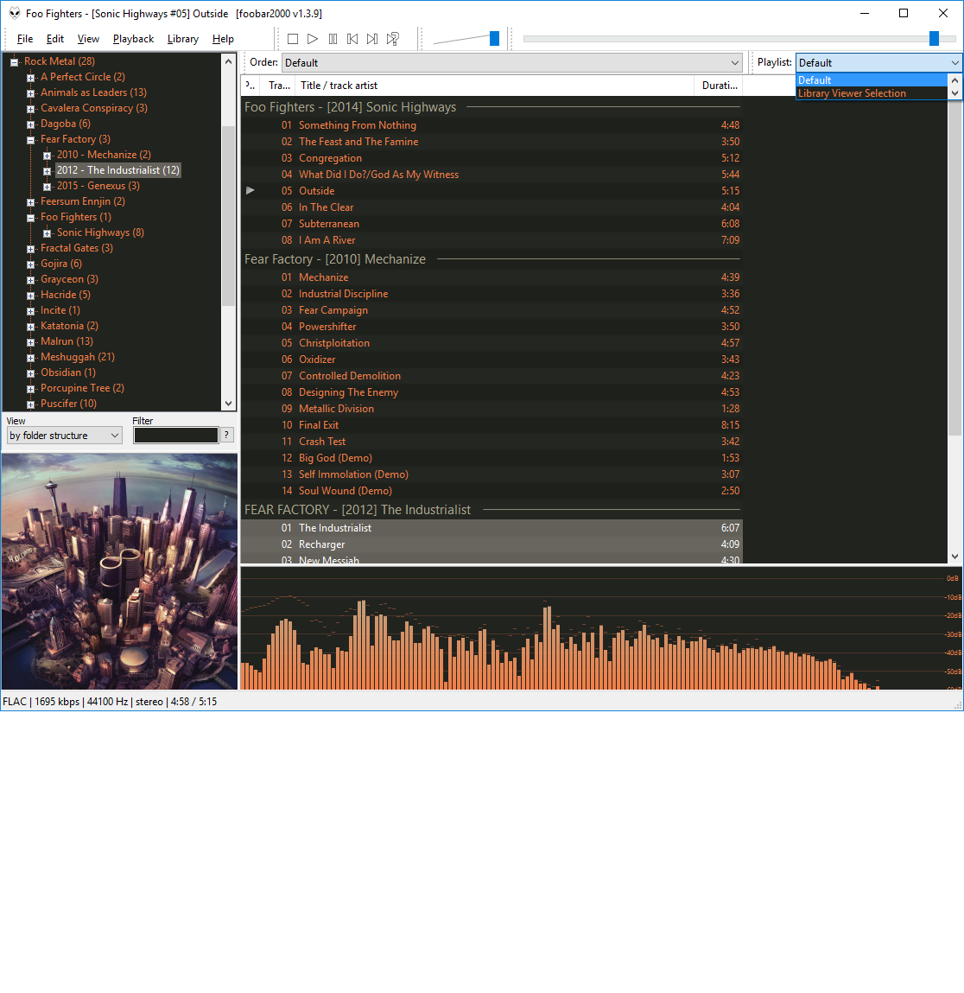Image resolution: width=964 pixels, height=993 pixels.
Task: Expand A Perfect Circle node
Action: pyautogui.click(x=30, y=77)
